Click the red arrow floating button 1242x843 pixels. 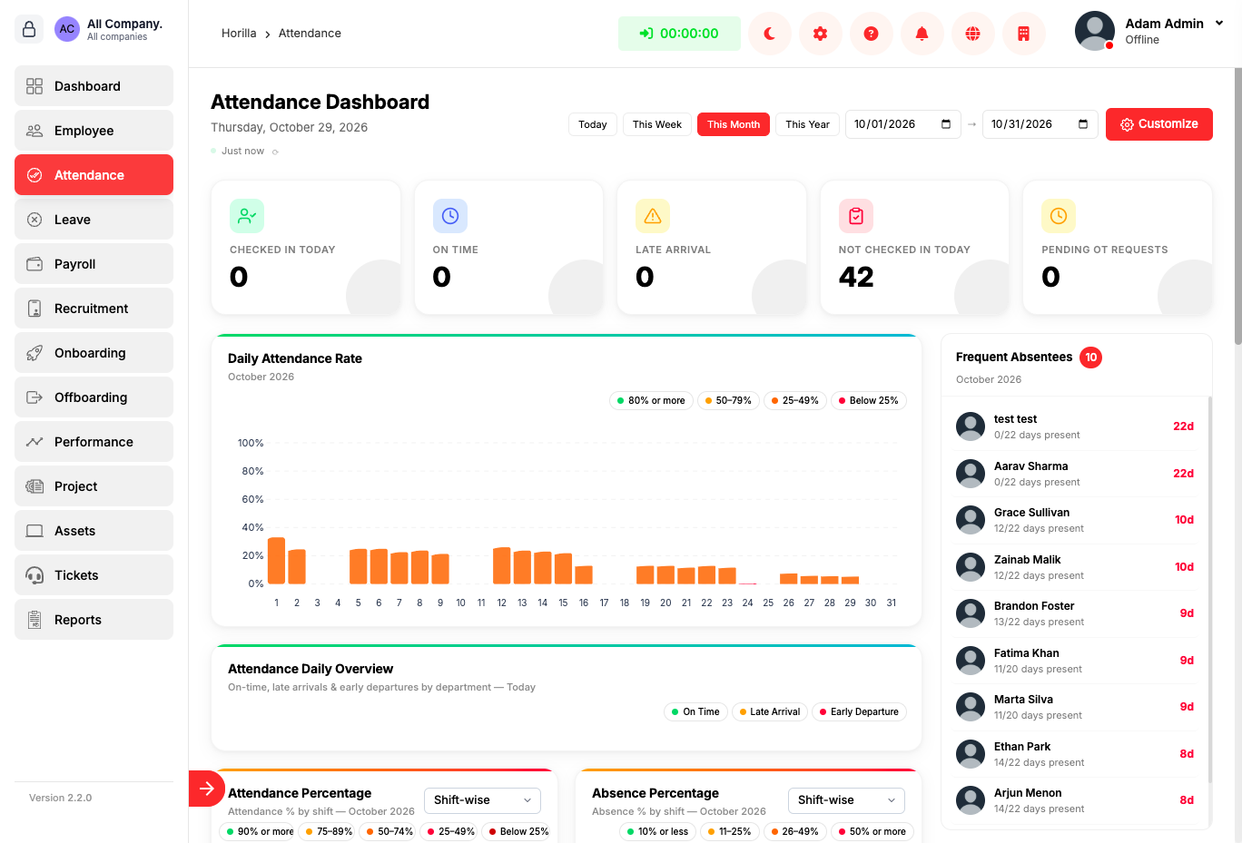click(x=207, y=788)
